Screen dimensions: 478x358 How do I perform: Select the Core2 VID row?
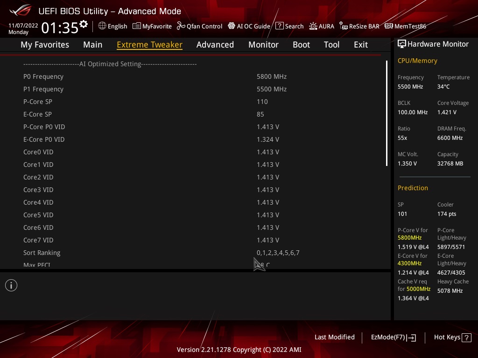pyautogui.click(x=195, y=177)
